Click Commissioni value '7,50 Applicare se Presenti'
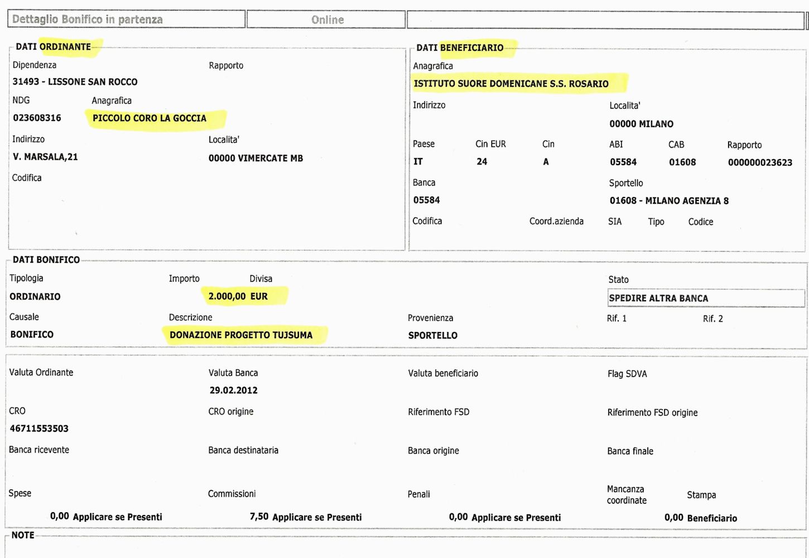Viewport: 809px width, 558px height. click(x=306, y=517)
